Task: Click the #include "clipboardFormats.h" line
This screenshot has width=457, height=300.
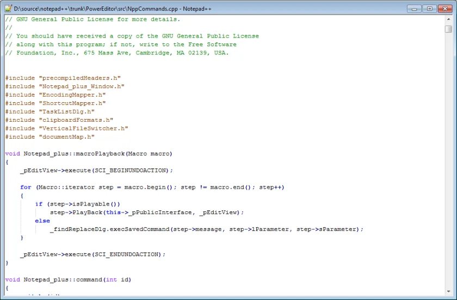Action: pyautogui.click(x=59, y=120)
